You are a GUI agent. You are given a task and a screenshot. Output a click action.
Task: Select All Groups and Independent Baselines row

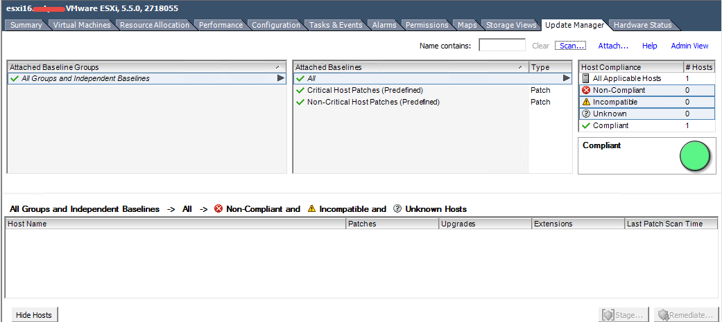tap(146, 79)
